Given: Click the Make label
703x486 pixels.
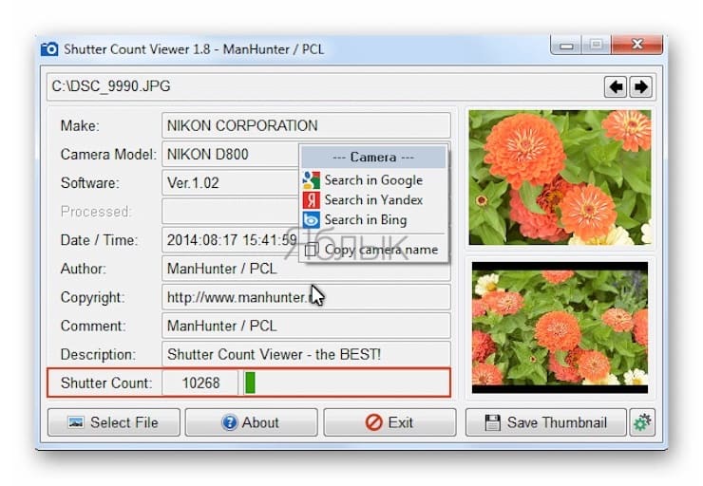Looking at the screenshot, I should [x=80, y=125].
